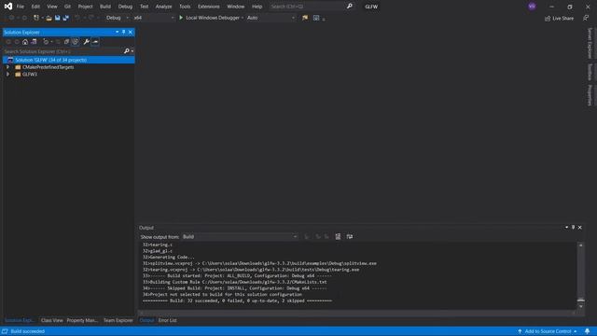Open the Help menu

pyautogui.click(x=257, y=7)
